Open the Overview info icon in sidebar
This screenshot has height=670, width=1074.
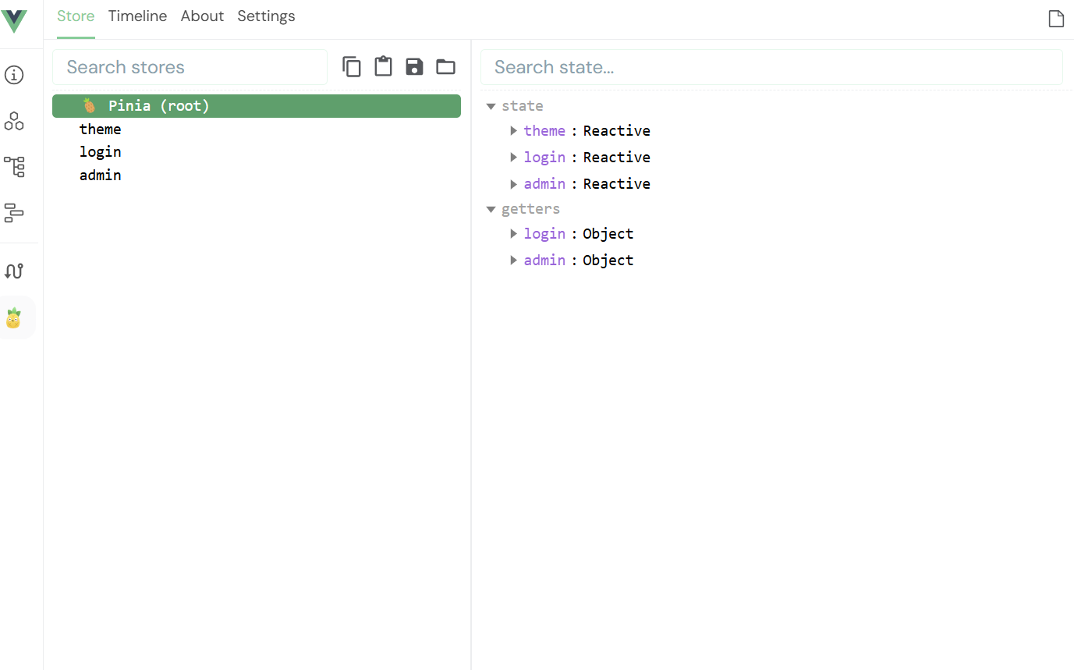coord(14,75)
